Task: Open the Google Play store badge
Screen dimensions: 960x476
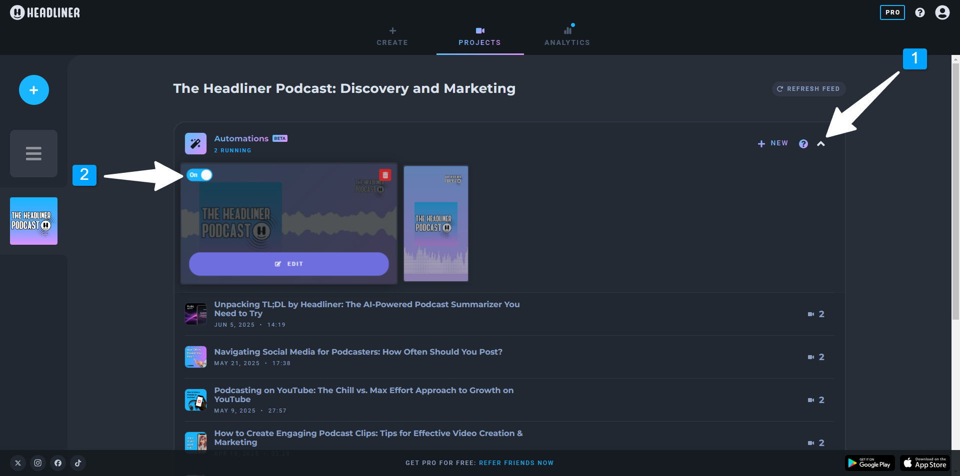Action: (869, 463)
